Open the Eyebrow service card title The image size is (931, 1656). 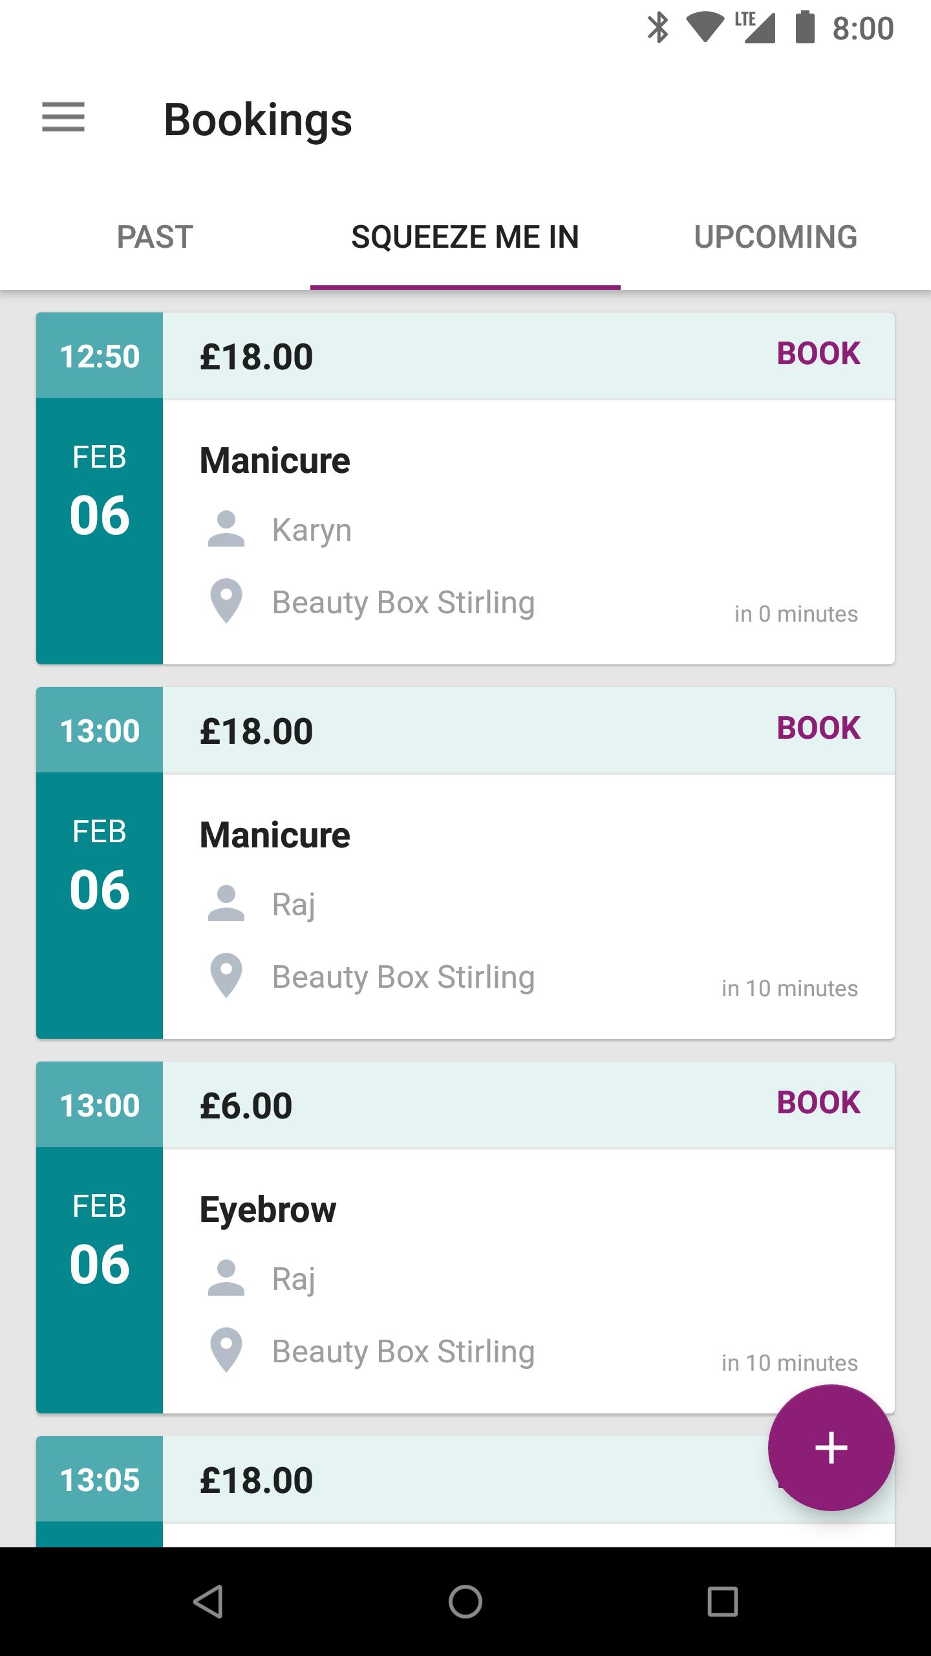268,1210
